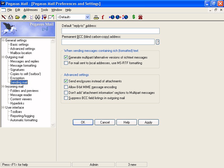Open the File menu

[10, 10]
